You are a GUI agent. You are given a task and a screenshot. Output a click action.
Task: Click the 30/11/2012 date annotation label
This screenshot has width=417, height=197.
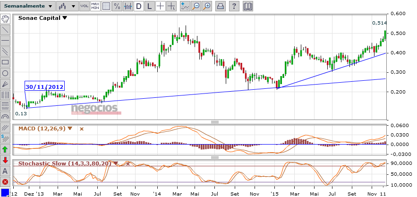click(44, 86)
